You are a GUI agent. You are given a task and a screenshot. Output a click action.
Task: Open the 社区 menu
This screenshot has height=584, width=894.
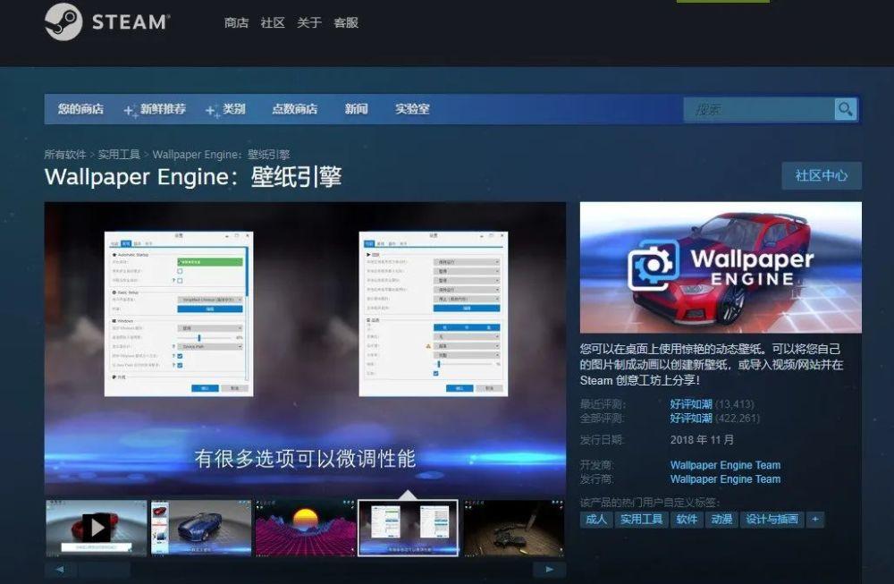point(273,23)
